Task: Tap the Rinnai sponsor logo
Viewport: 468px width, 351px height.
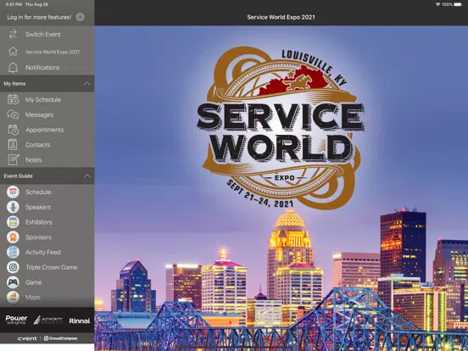Action: click(x=80, y=320)
